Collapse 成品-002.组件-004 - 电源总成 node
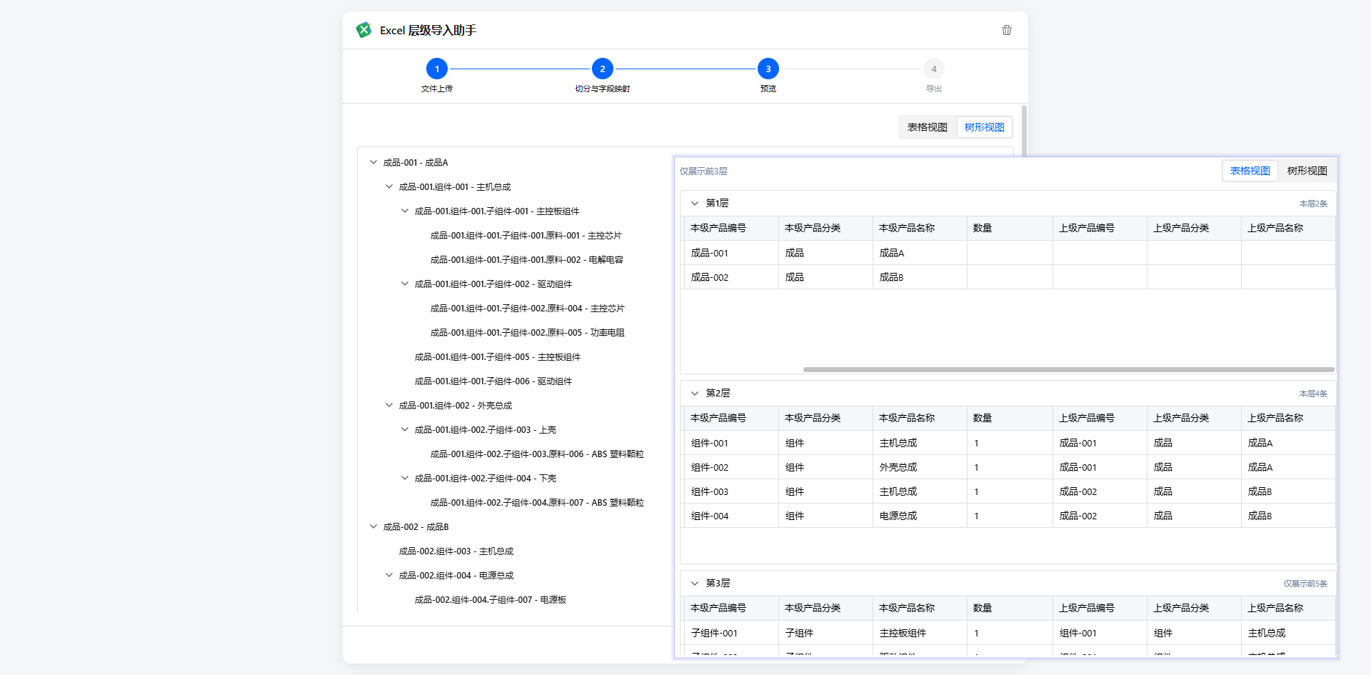 [389, 575]
